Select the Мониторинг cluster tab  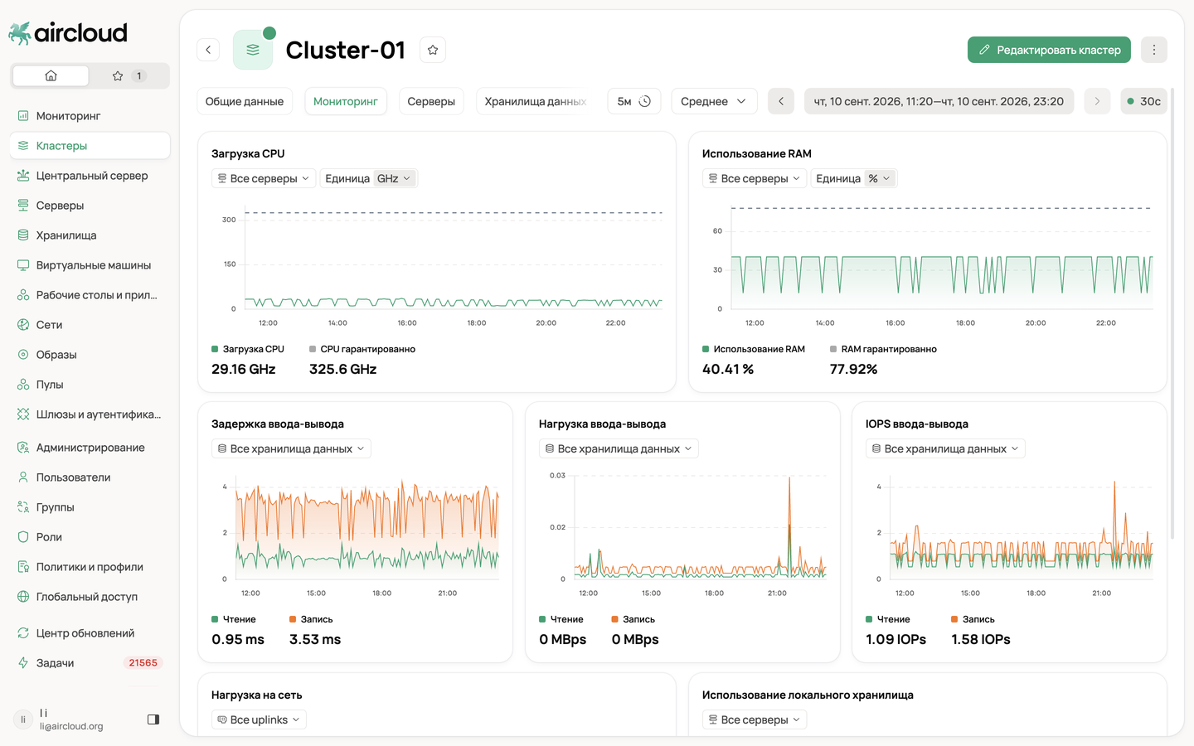click(x=346, y=101)
